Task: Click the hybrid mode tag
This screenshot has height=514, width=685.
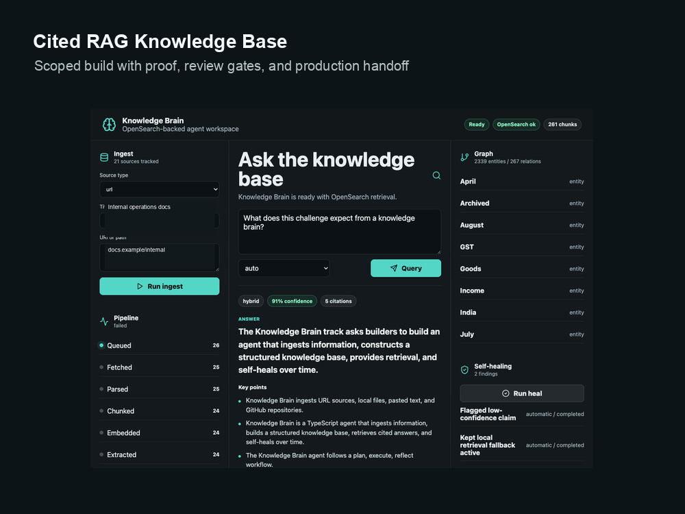Action: (x=251, y=301)
